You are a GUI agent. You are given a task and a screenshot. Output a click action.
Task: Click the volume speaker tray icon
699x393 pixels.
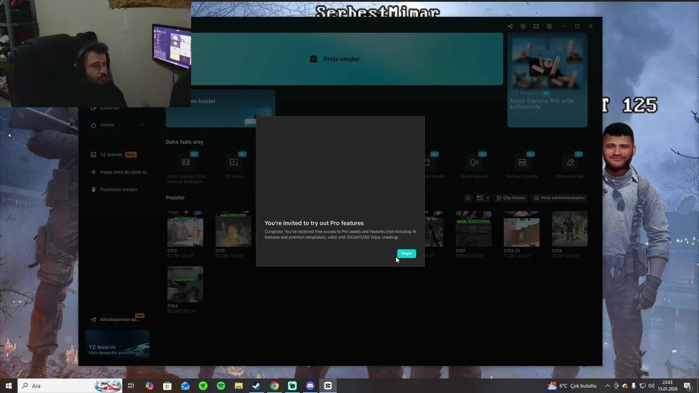point(651,386)
